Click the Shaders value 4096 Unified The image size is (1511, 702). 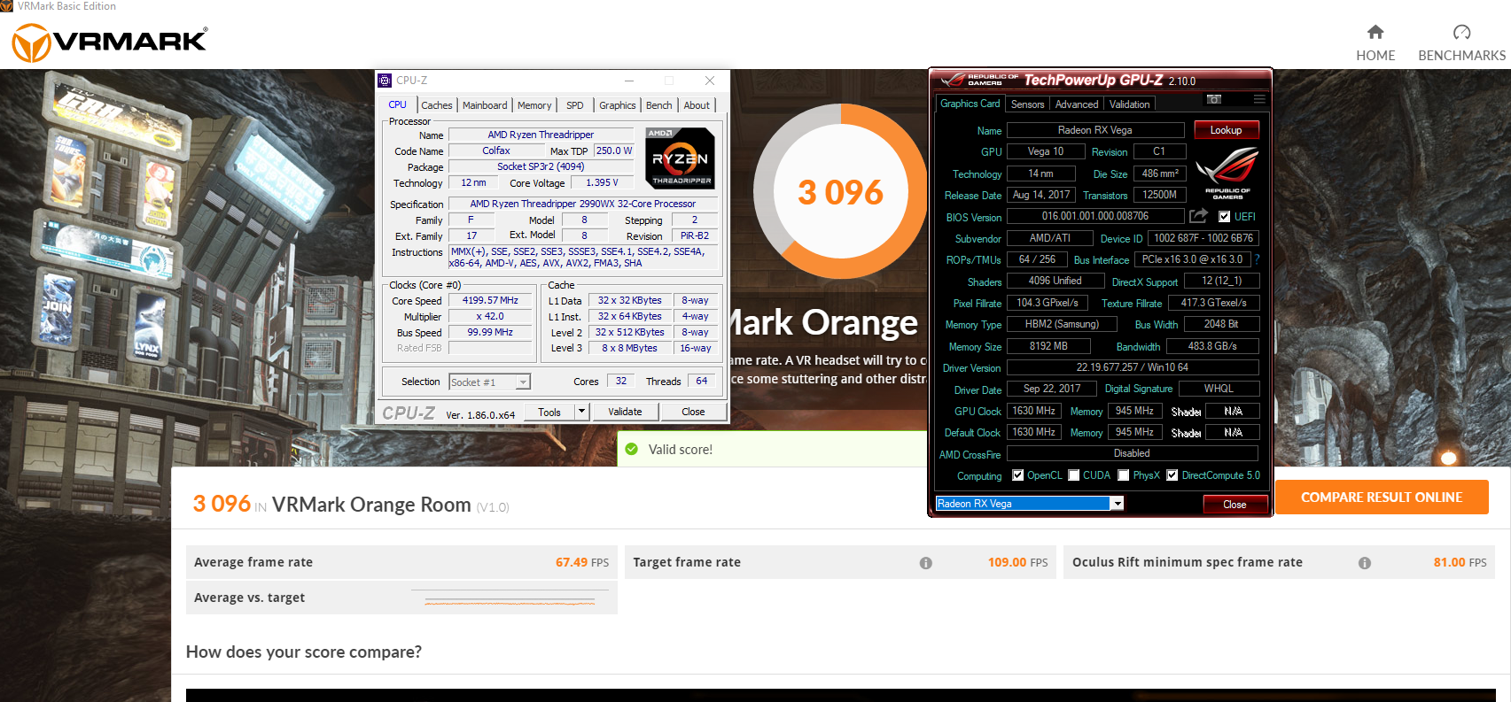click(x=1055, y=281)
